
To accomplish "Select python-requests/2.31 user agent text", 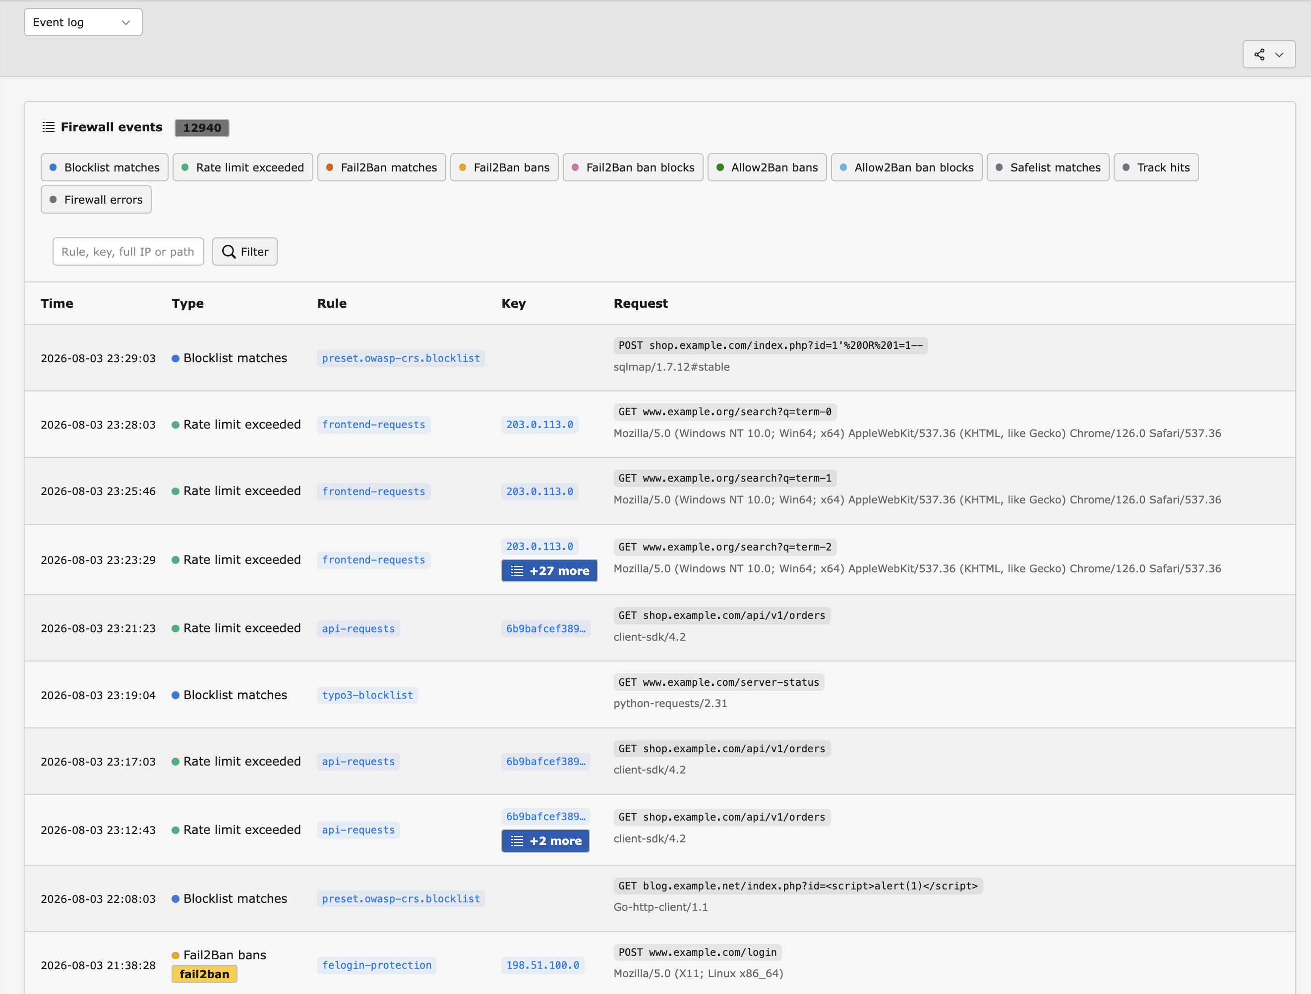I will 670,704.
